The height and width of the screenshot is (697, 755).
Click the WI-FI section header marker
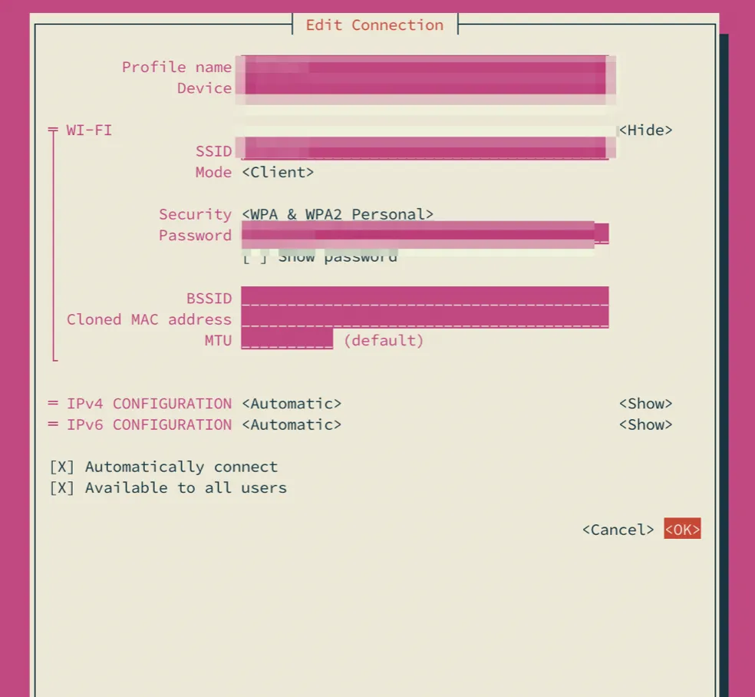pyautogui.click(x=53, y=130)
